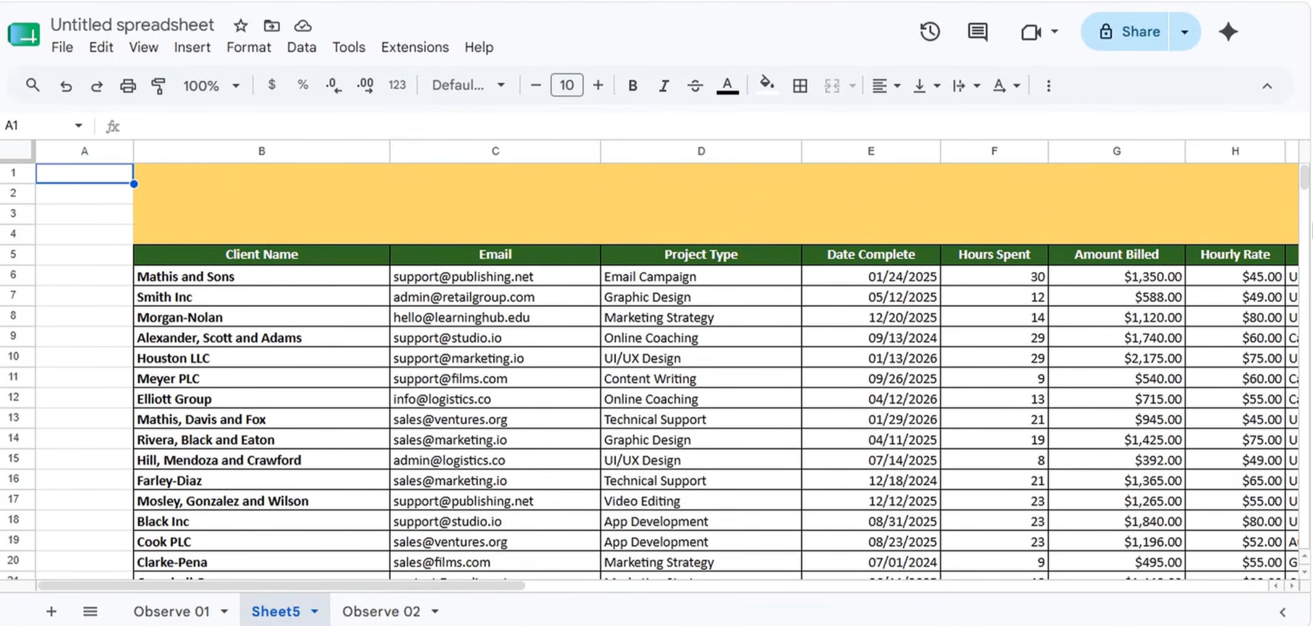Screen dimensions: 1313x626
Task: Open Sheet5 tab options arrow
Action: click(x=314, y=611)
